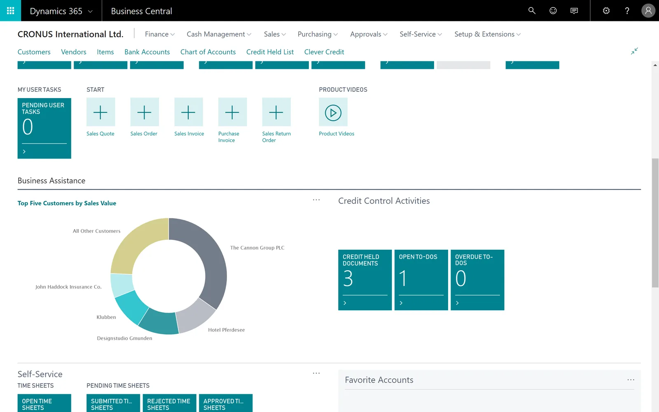The image size is (659, 412).
Task: Expand the Approvals menu
Action: (x=369, y=34)
